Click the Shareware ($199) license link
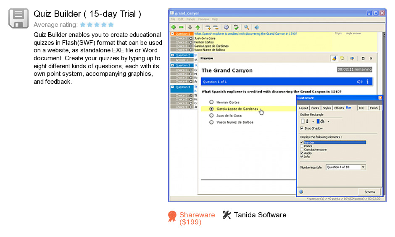This screenshot has width=395, height=237. (x=197, y=219)
